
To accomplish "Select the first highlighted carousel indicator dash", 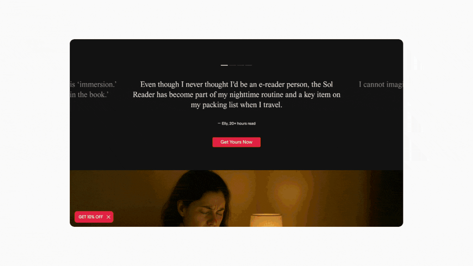I will [224, 65].
